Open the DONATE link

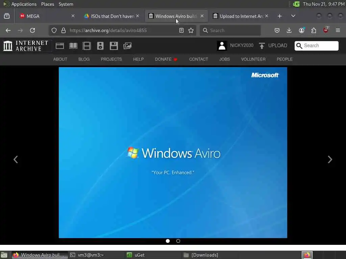tap(166, 59)
